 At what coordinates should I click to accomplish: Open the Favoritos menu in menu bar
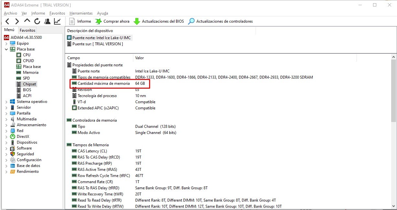(57, 13)
